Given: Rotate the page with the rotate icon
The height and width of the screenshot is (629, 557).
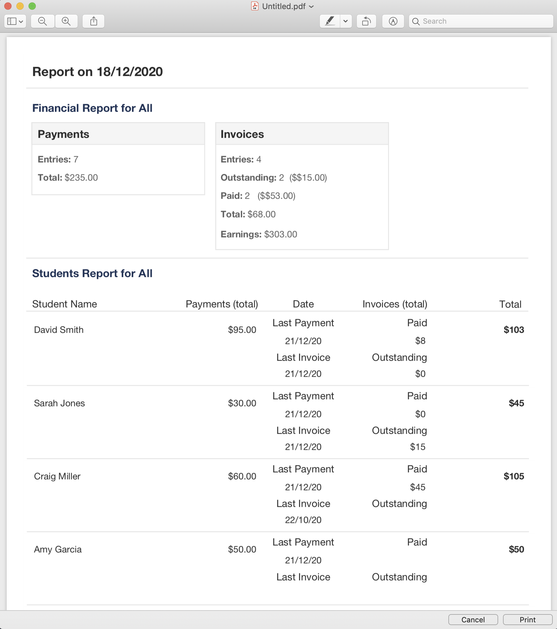Looking at the screenshot, I should click(x=366, y=21).
